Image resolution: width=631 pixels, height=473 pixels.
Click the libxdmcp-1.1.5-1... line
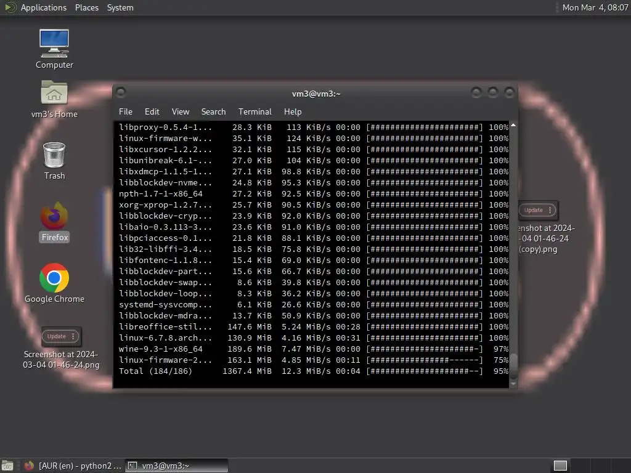click(314, 171)
